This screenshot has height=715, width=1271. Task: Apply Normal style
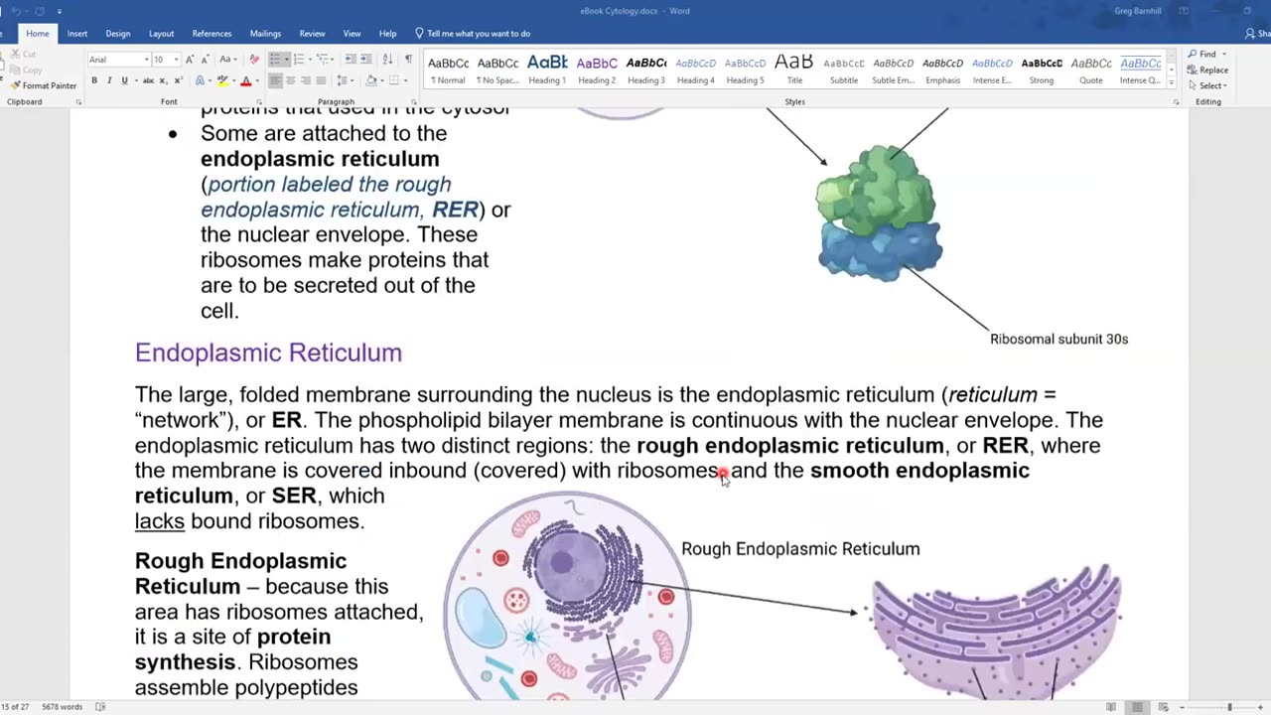[x=449, y=70]
